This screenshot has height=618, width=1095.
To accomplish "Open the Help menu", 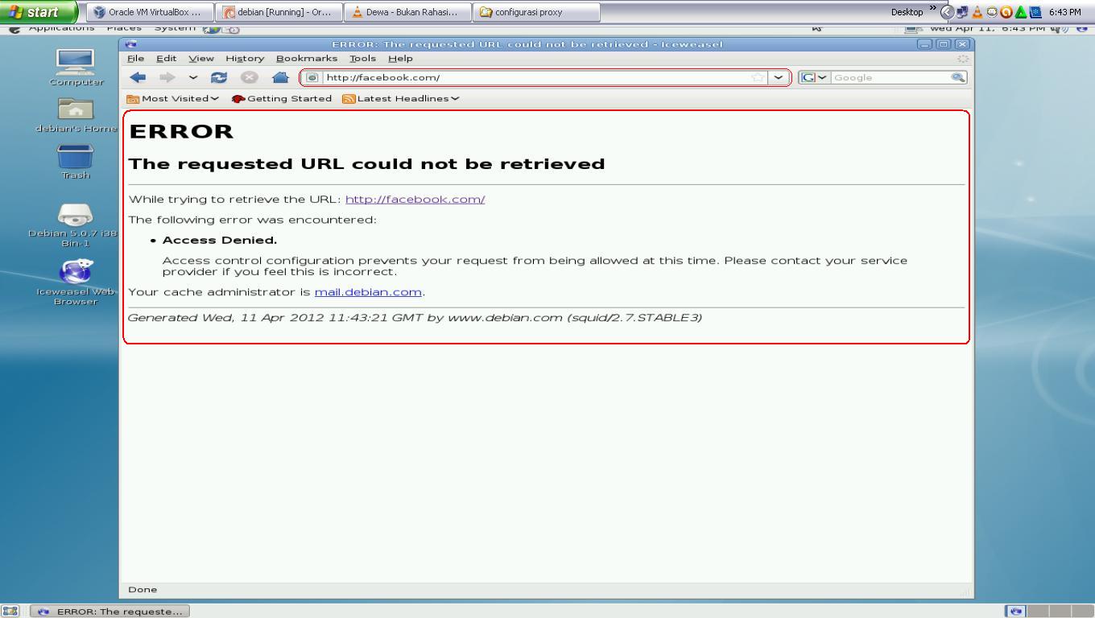I will (400, 58).
